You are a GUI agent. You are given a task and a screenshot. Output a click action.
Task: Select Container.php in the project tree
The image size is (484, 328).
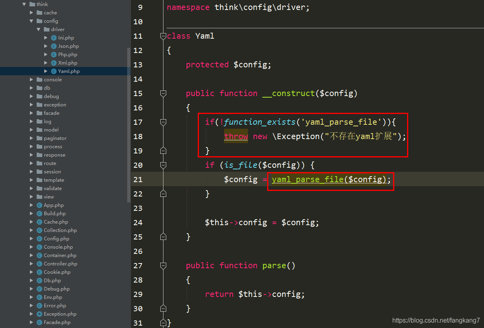(x=65, y=255)
